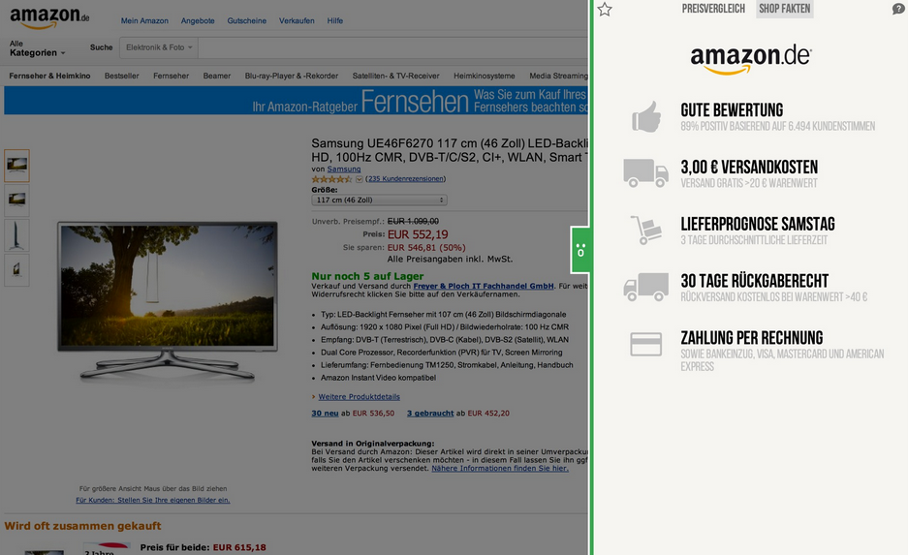Switch to the Preisvergleich tab
The width and height of the screenshot is (908, 555).
pyautogui.click(x=713, y=9)
